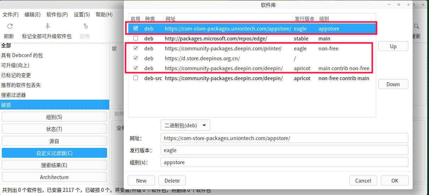Select the 自定义过滤器(C) button
The image size is (429, 195).
click(x=54, y=153)
